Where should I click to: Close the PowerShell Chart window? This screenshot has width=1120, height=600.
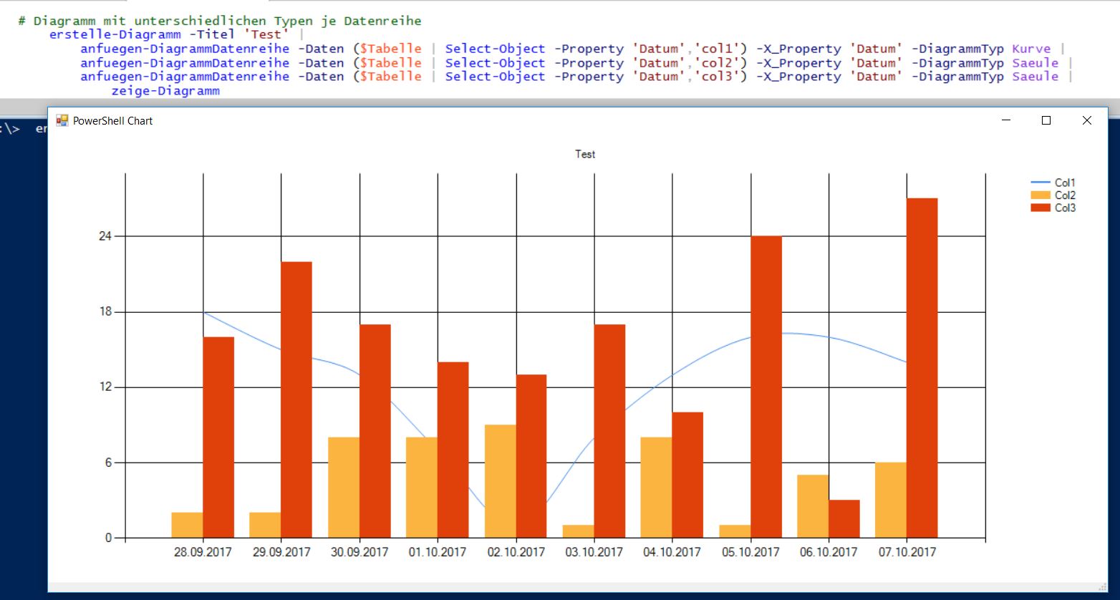1086,120
